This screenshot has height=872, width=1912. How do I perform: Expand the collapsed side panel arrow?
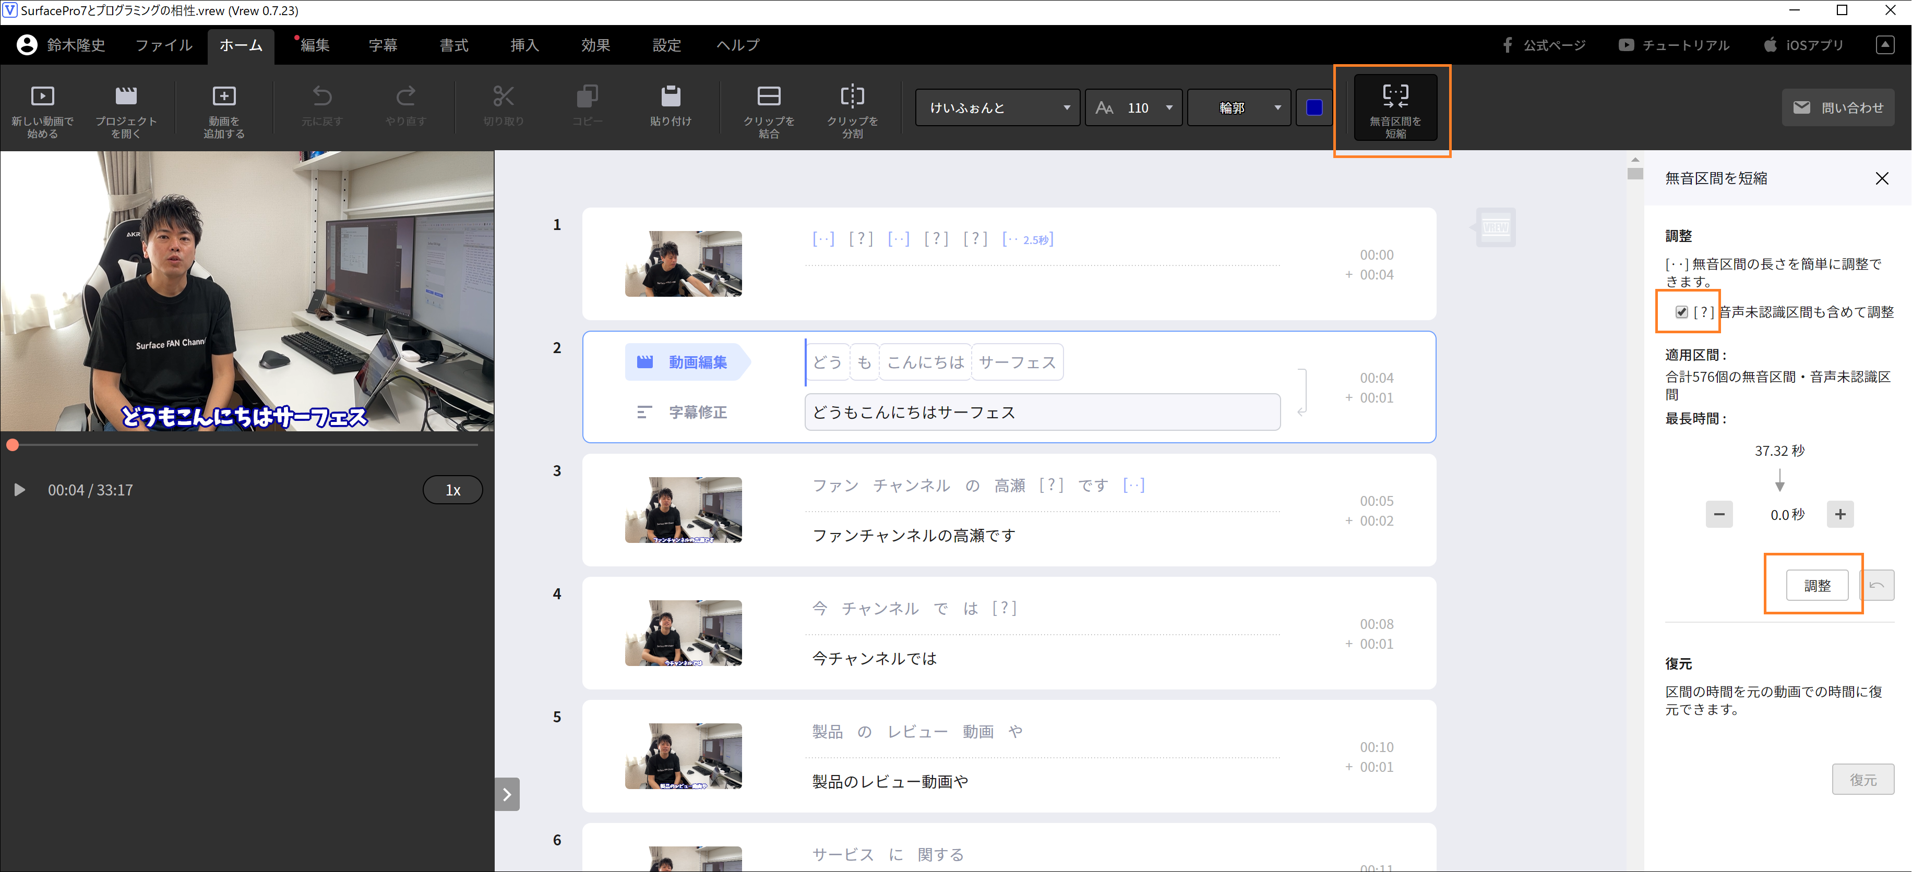[x=507, y=795]
